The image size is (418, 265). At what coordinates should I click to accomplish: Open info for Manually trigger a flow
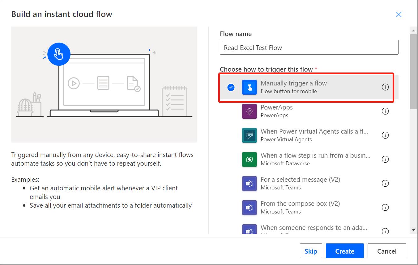point(385,87)
